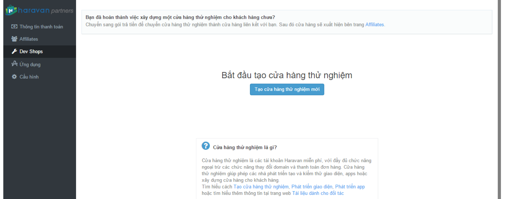Click the Dev Shops wrench icon
This screenshot has width=505, height=199.
(x=14, y=52)
